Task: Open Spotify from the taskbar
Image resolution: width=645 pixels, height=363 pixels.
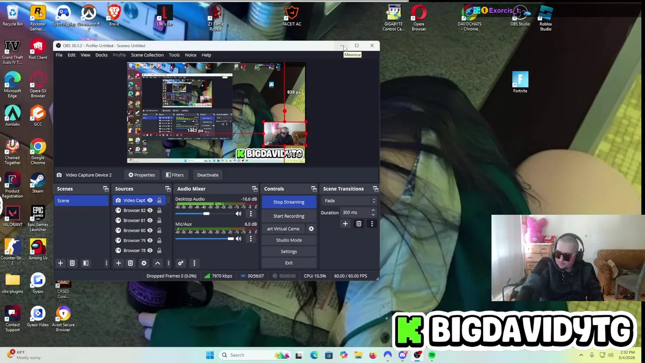Action: tap(432, 355)
